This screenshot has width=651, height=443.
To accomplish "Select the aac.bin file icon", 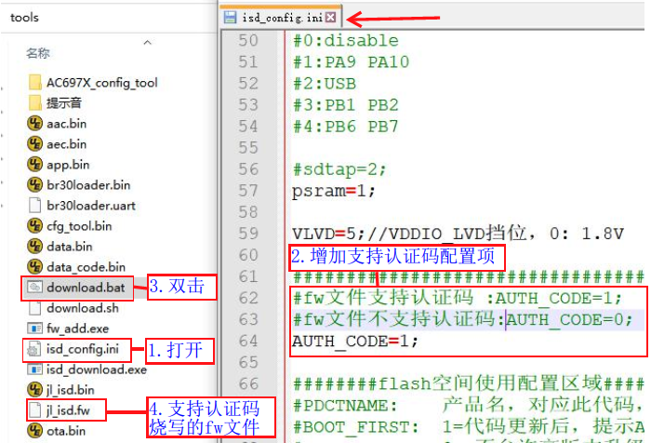I will (x=35, y=124).
